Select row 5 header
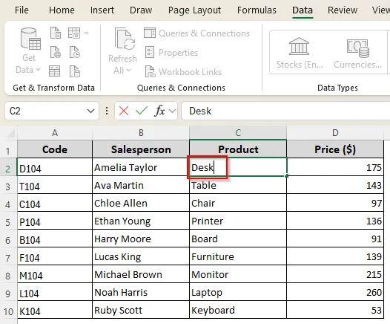Image resolution: width=390 pixels, height=324 pixels. (8, 222)
